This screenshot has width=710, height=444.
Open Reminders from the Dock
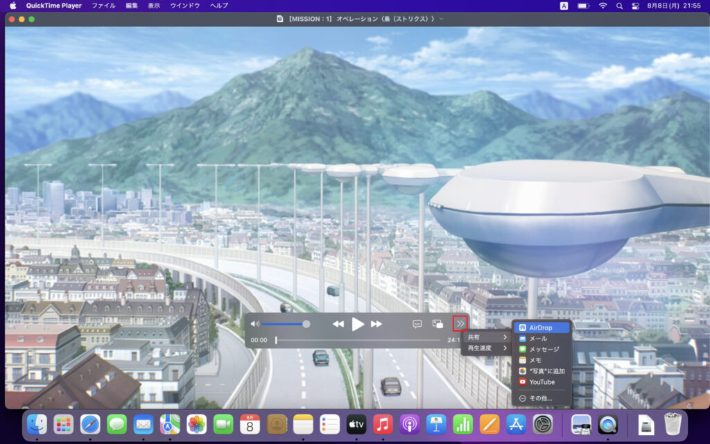tap(329, 425)
